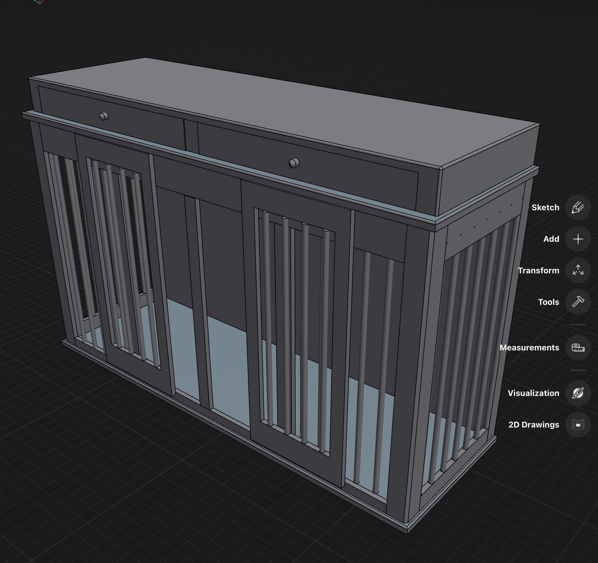Click the Tools text label
The height and width of the screenshot is (563, 598).
548,302
